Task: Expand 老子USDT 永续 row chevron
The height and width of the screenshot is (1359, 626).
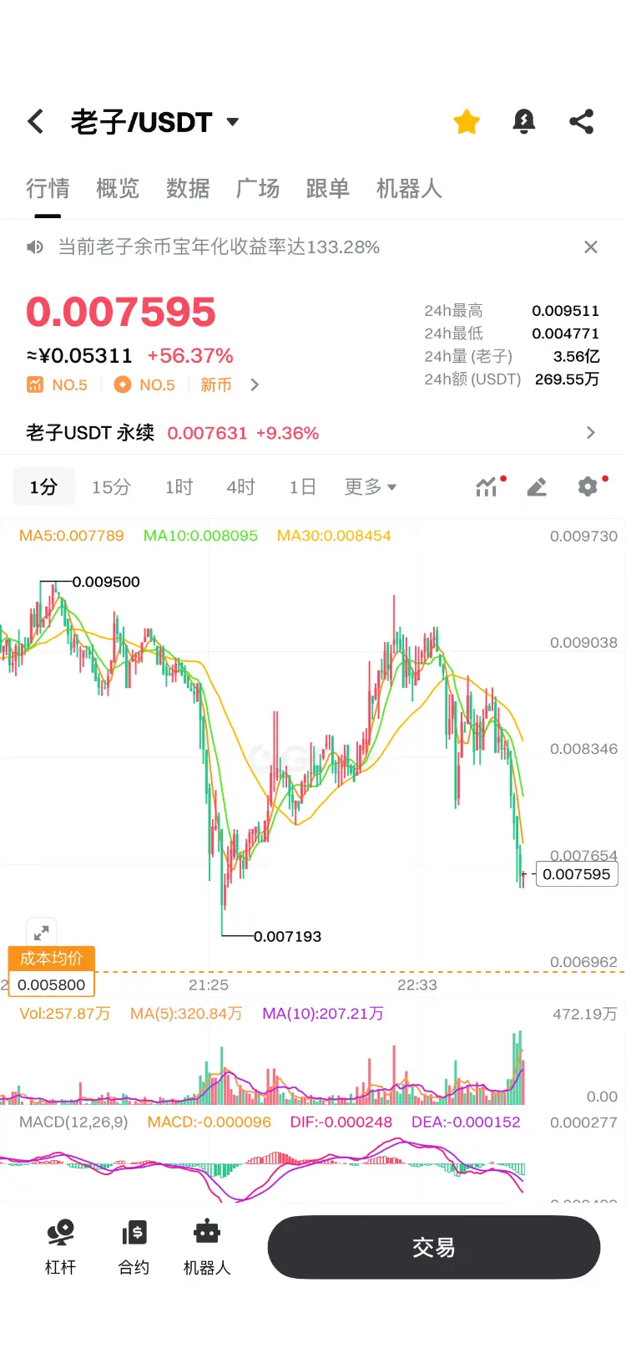Action: pos(591,432)
